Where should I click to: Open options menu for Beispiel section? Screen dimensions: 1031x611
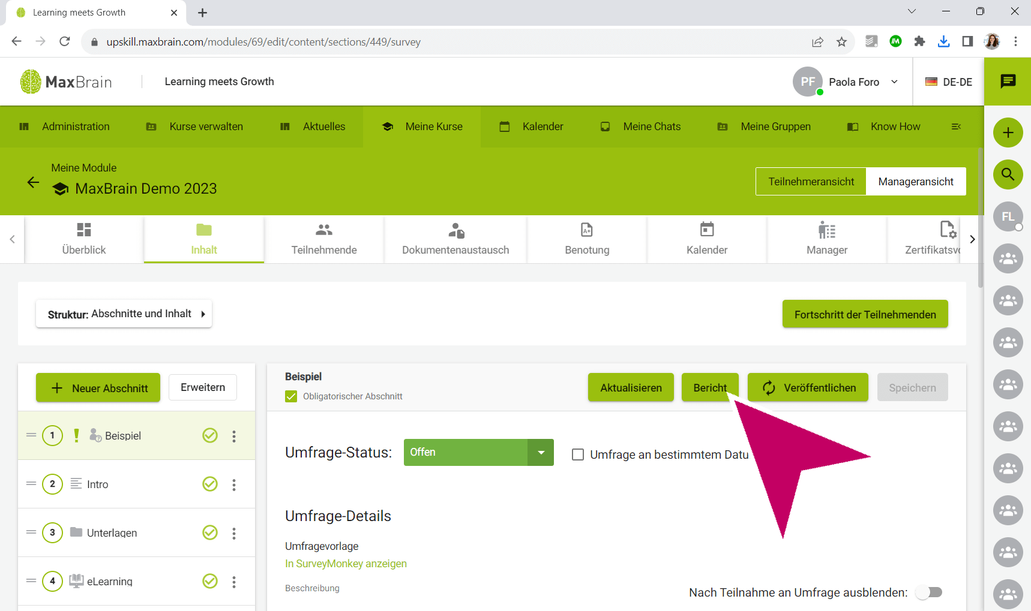234,436
